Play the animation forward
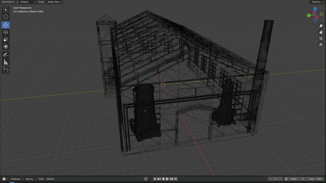Image resolution: width=326 pixels, height=183 pixels. pyautogui.click(x=167, y=179)
